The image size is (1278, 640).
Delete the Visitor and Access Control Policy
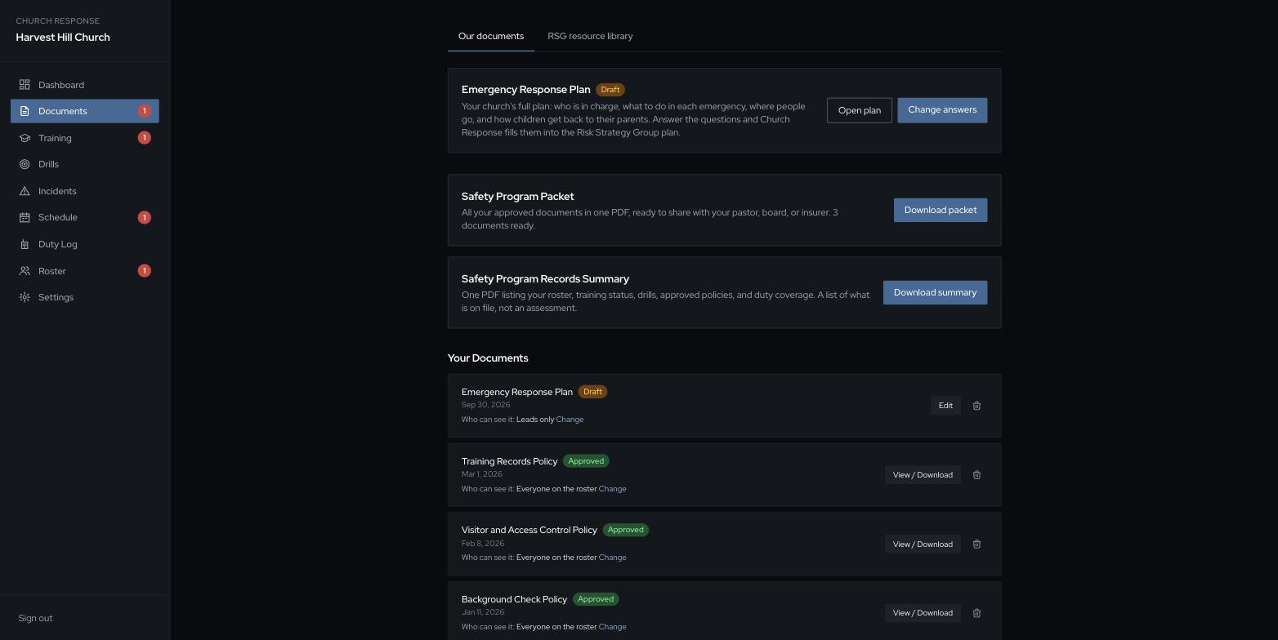(976, 544)
